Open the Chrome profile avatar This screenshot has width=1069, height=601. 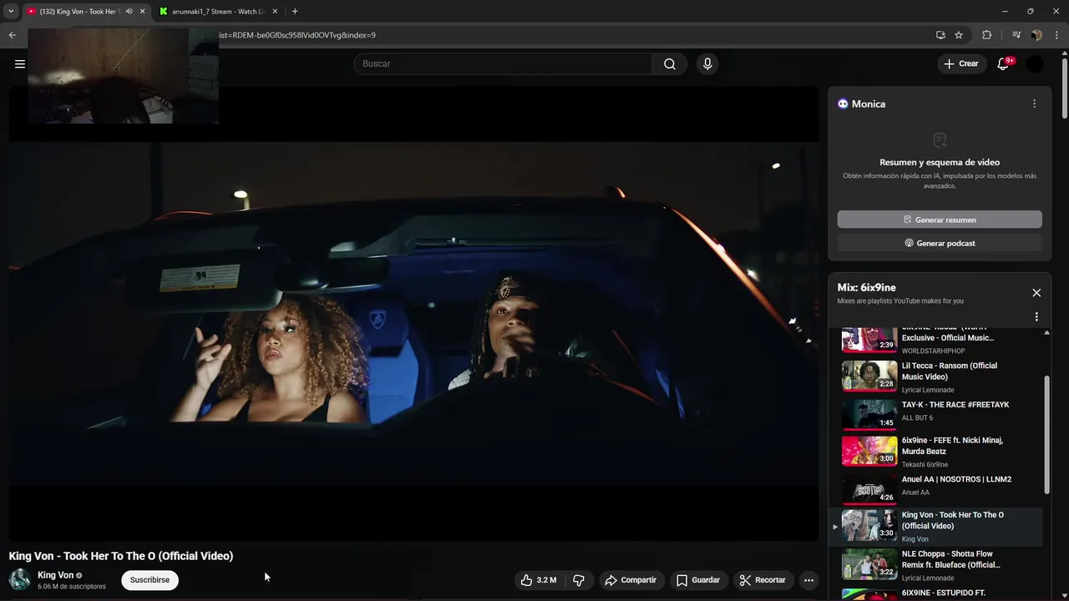(x=1036, y=35)
